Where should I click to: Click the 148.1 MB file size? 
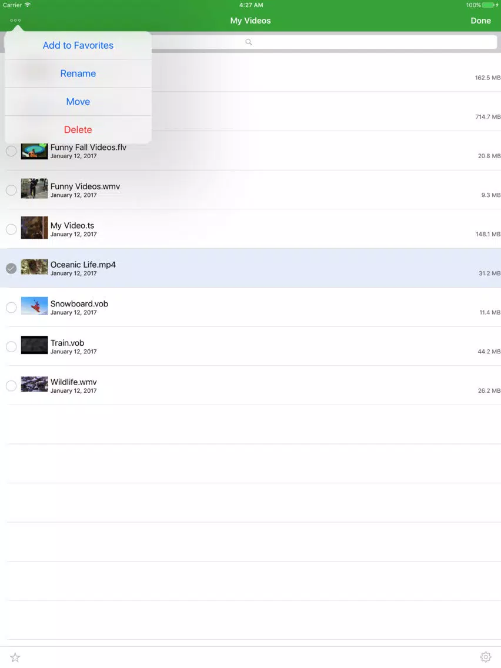pyautogui.click(x=488, y=234)
